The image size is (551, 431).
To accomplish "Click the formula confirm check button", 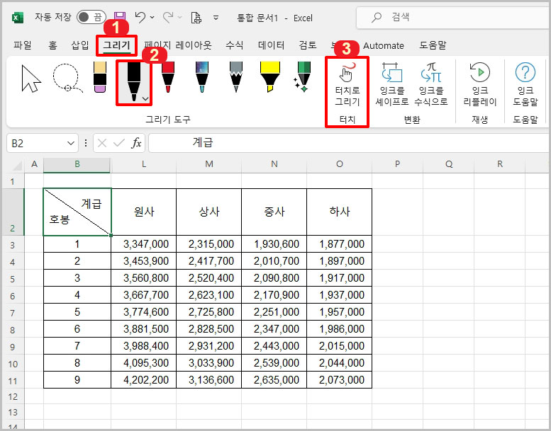I will pyautogui.click(x=119, y=143).
